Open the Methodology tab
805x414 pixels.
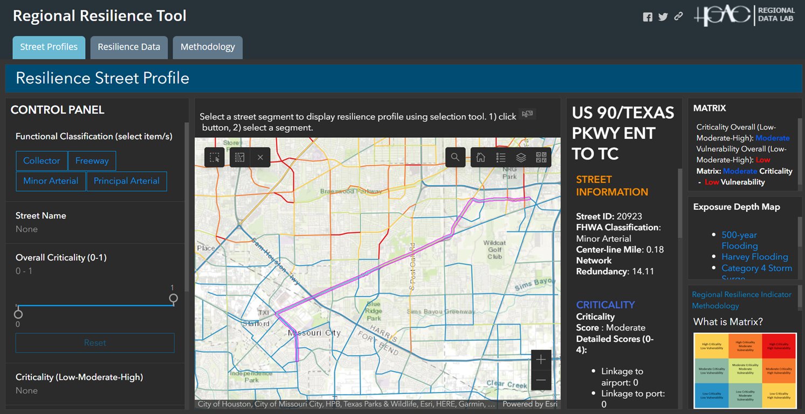(x=208, y=47)
